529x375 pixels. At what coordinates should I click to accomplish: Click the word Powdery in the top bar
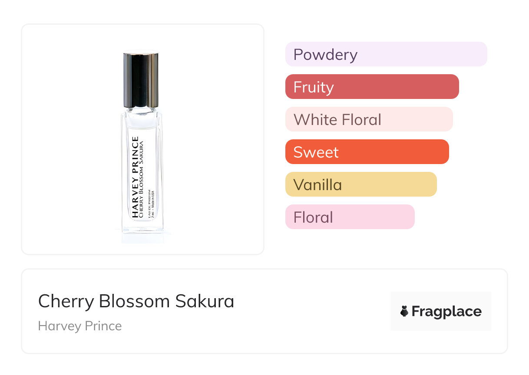click(x=325, y=55)
